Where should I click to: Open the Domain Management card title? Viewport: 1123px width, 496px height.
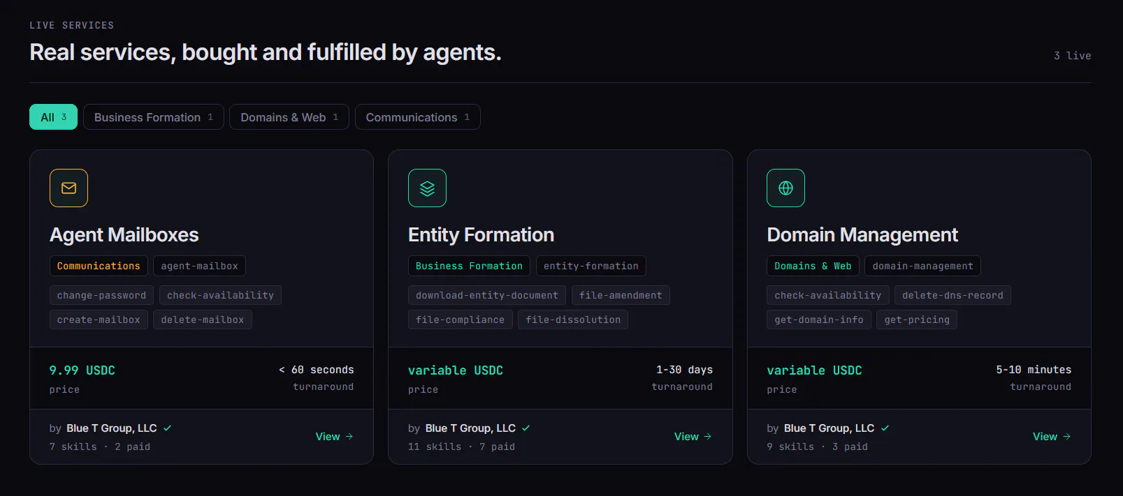click(x=862, y=234)
